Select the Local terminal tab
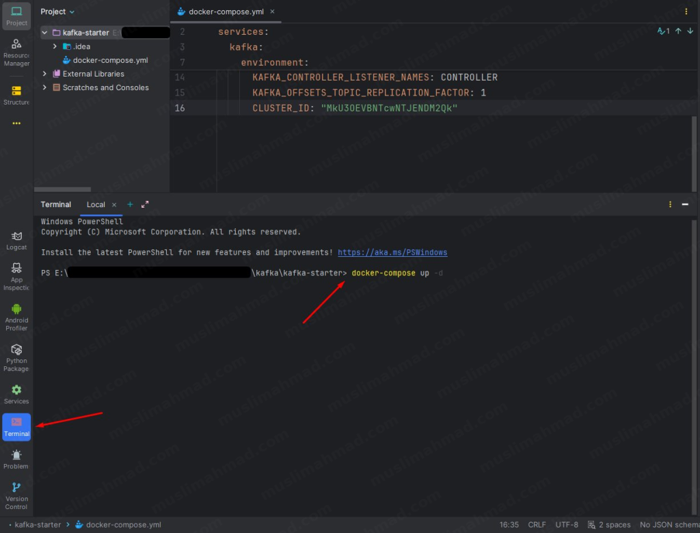 [95, 204]
